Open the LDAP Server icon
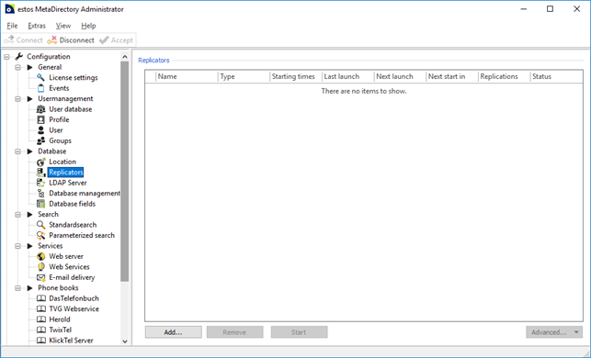 tap(40, 183)
